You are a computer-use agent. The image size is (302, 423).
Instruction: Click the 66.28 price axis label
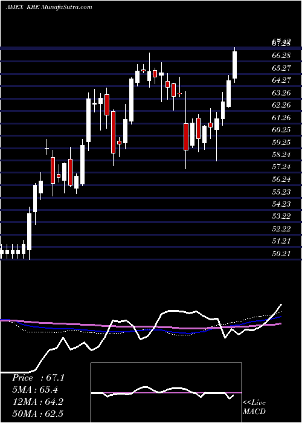pos(281,56)
